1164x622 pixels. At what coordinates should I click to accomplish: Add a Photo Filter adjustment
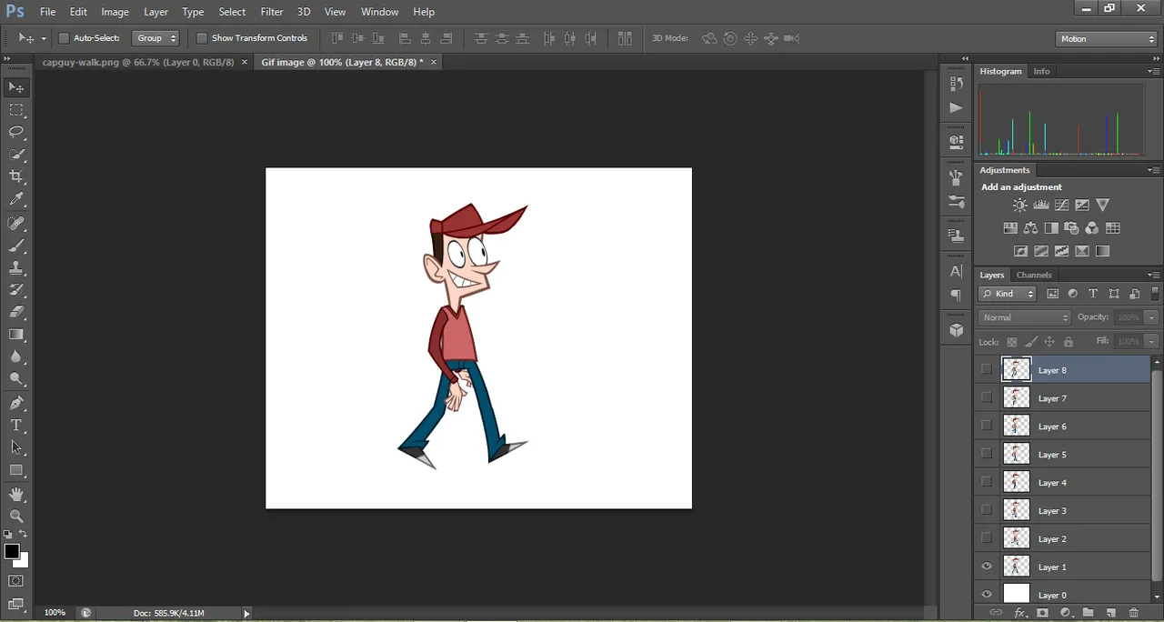(1071, 228)
